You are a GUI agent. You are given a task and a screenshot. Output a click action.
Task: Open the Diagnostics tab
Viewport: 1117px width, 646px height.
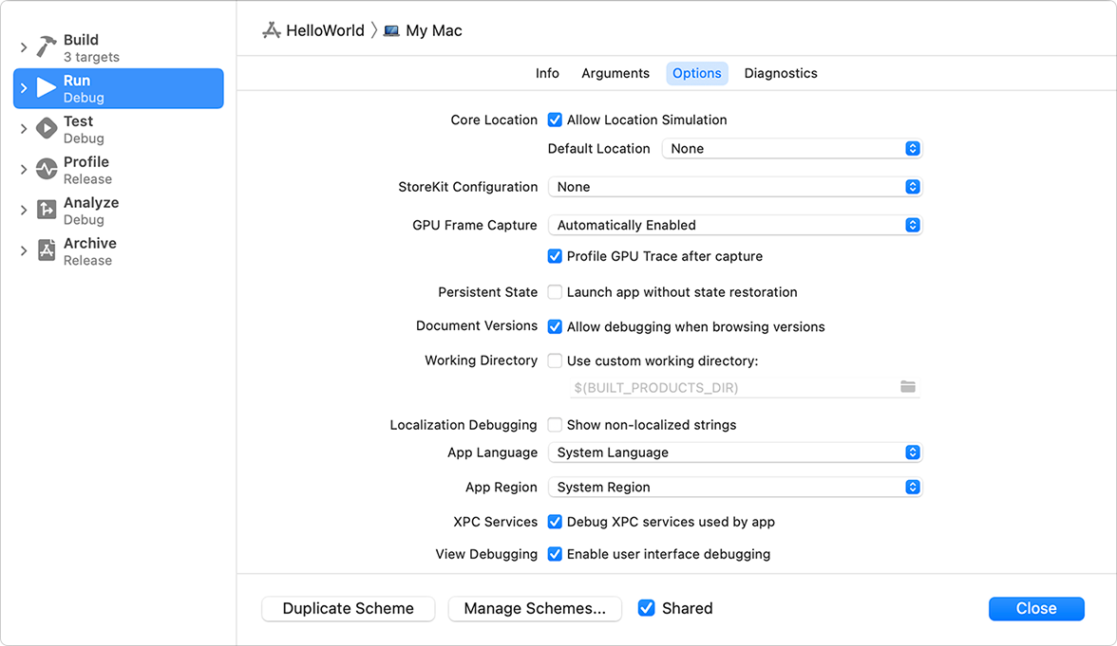[x=781, y=74]
